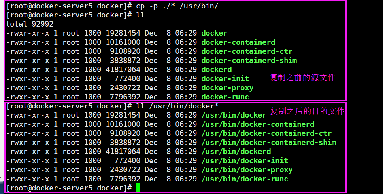Select the /usr/bin/docker-containerd-ctr path

pyautogui.click(x=266, y=133)
